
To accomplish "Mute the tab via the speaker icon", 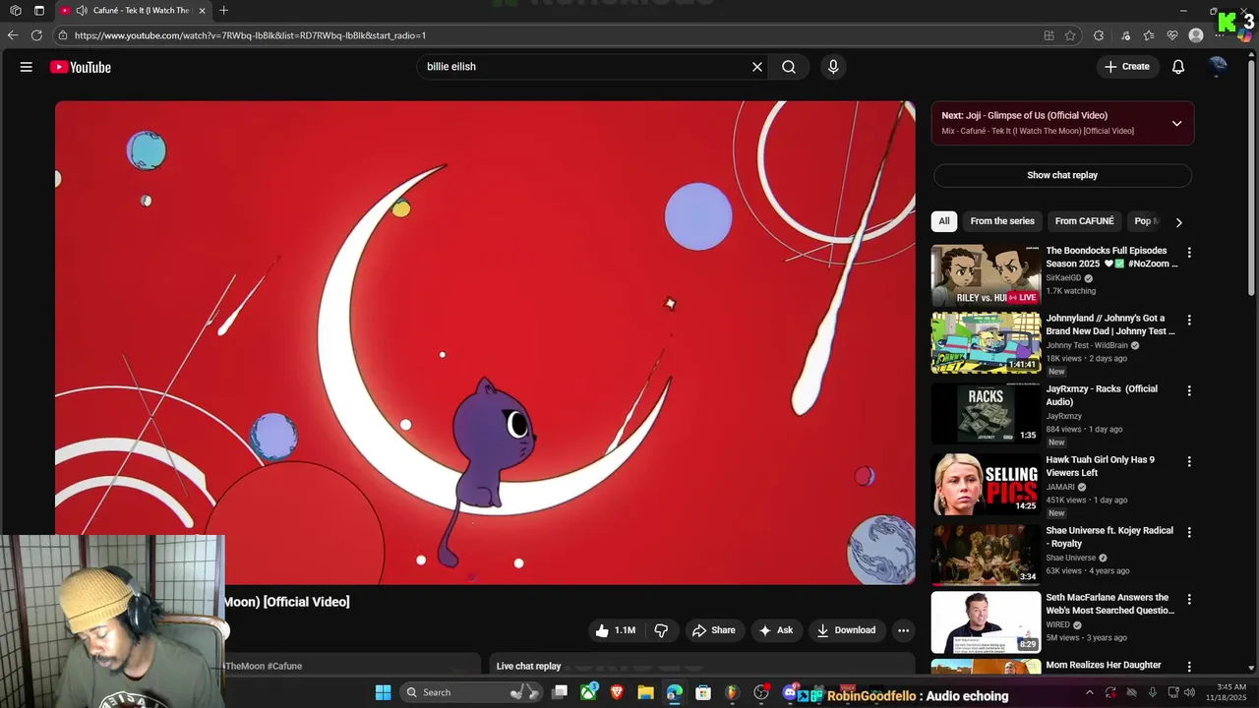I will [82, 11].
